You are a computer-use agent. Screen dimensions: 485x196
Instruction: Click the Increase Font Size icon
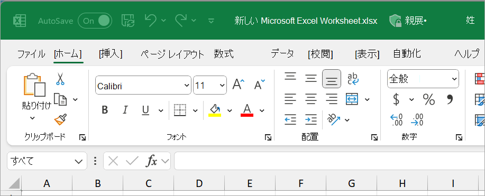coord(238,84)
